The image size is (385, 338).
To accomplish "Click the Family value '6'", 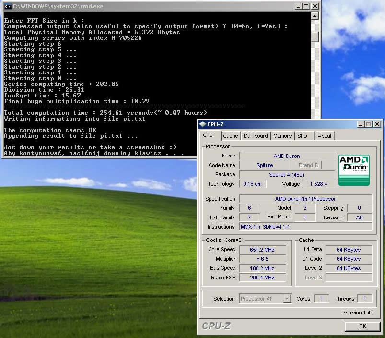I will coord(249,208).
